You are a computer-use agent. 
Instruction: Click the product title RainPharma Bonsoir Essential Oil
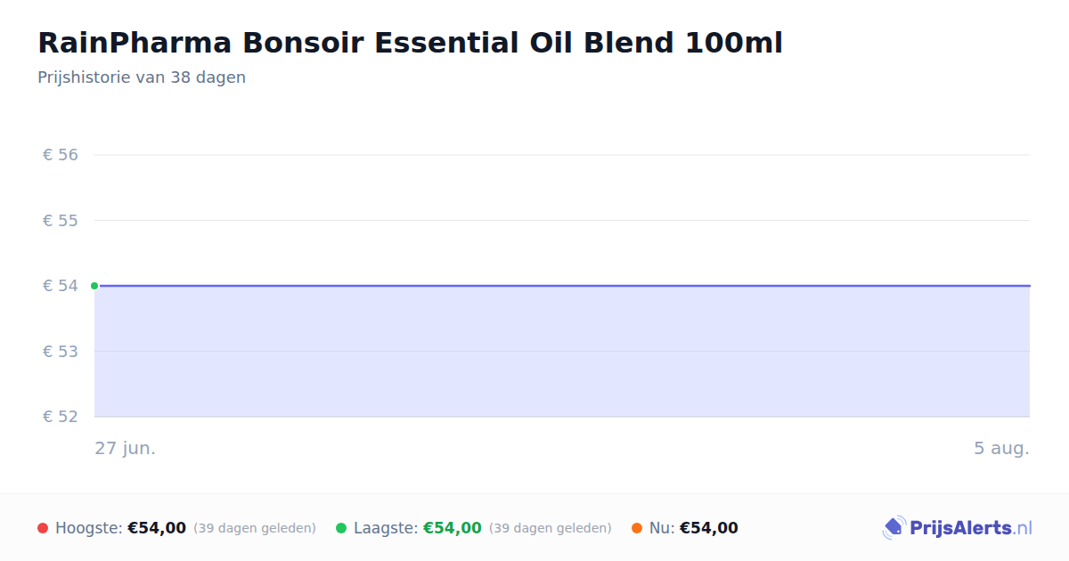(410, 43)
